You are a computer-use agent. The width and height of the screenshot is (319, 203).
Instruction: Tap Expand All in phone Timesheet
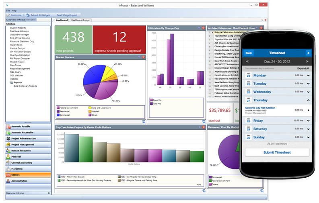coord(303,68)
